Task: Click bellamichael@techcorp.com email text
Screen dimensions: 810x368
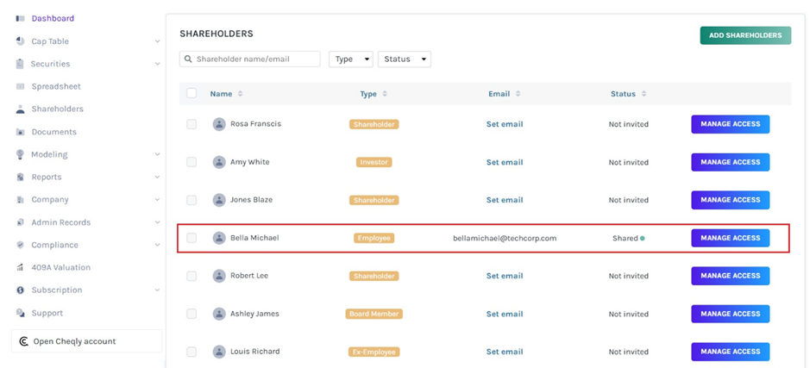Action: [505, 239]
